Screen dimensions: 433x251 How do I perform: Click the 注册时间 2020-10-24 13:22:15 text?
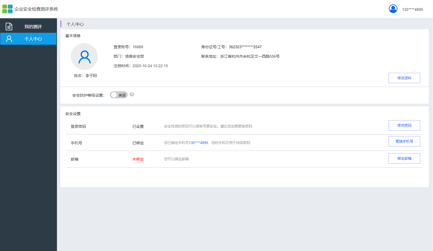tap(141, 66)
